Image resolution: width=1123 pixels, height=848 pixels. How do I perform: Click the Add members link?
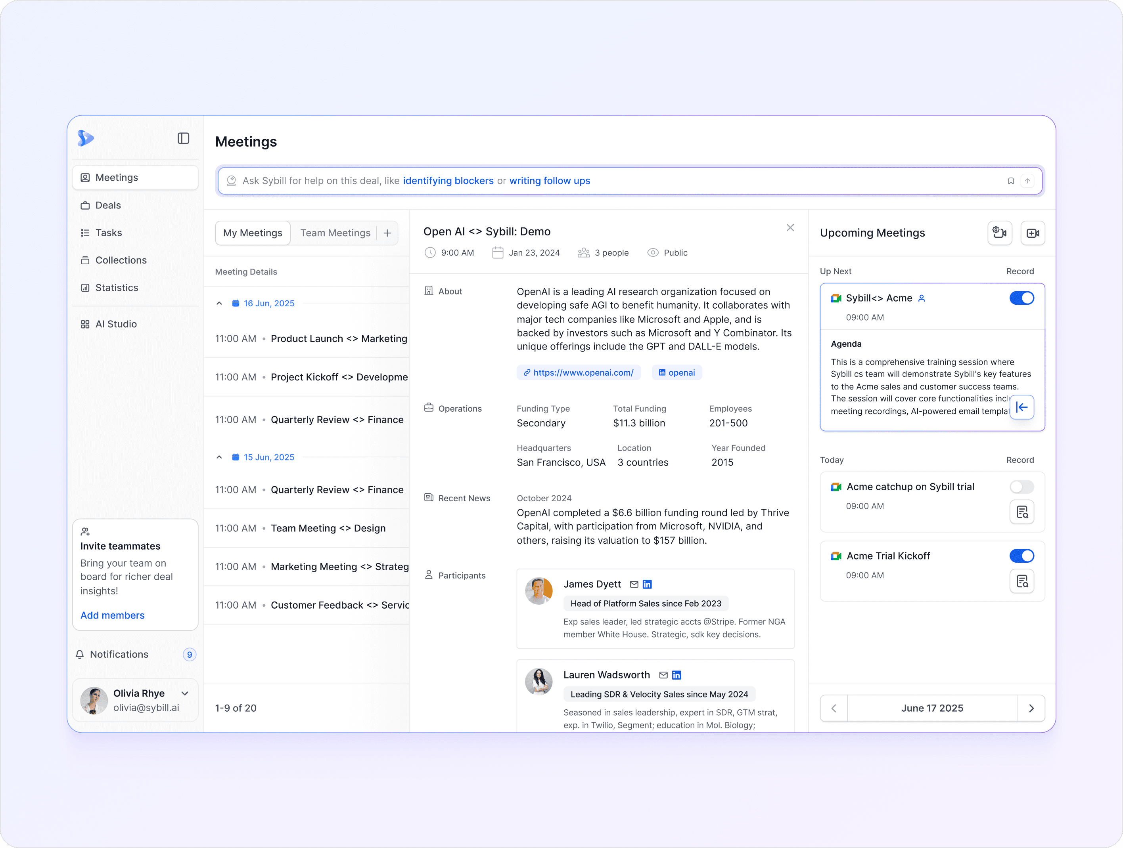coord(112,615)
